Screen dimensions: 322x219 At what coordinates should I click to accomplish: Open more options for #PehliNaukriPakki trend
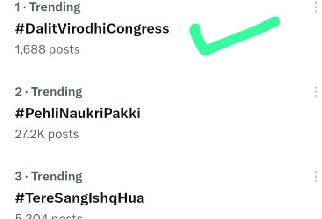click(x=316, y=92)
